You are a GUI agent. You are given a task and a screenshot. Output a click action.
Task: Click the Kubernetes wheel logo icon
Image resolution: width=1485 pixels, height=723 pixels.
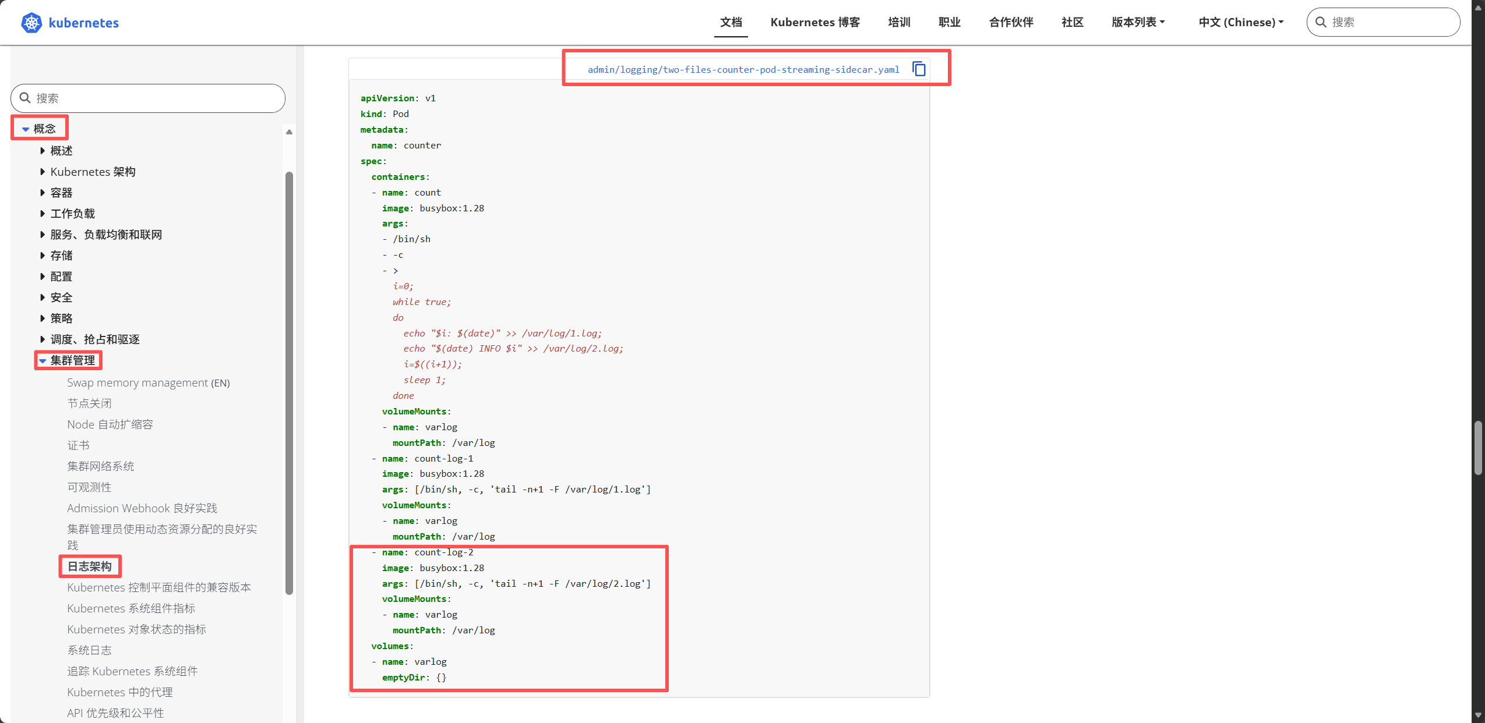point(31,23)
